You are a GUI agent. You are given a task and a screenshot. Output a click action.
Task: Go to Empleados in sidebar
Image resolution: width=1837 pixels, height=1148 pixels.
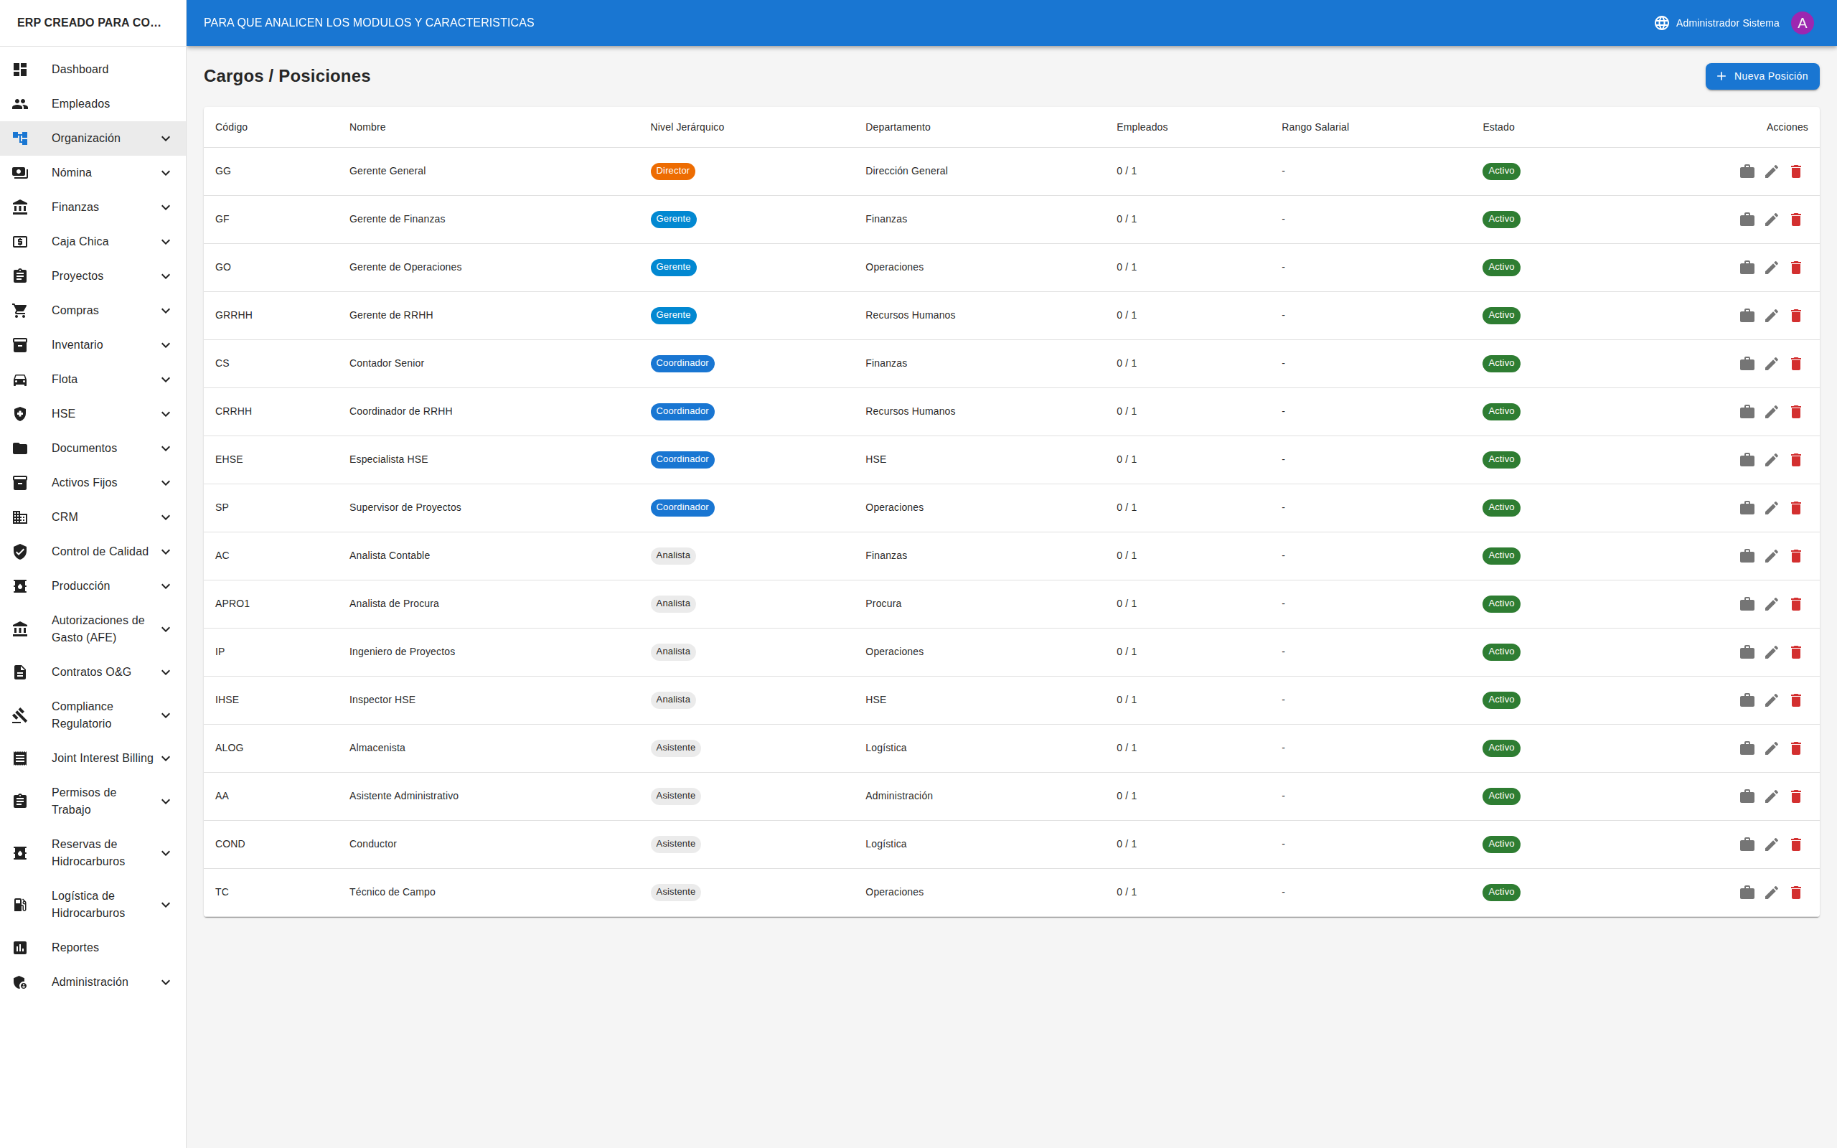point(80,104)
